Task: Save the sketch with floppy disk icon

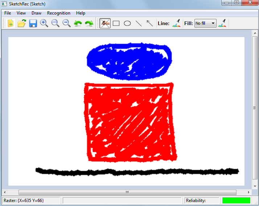Action: click(x=33, y=23)
